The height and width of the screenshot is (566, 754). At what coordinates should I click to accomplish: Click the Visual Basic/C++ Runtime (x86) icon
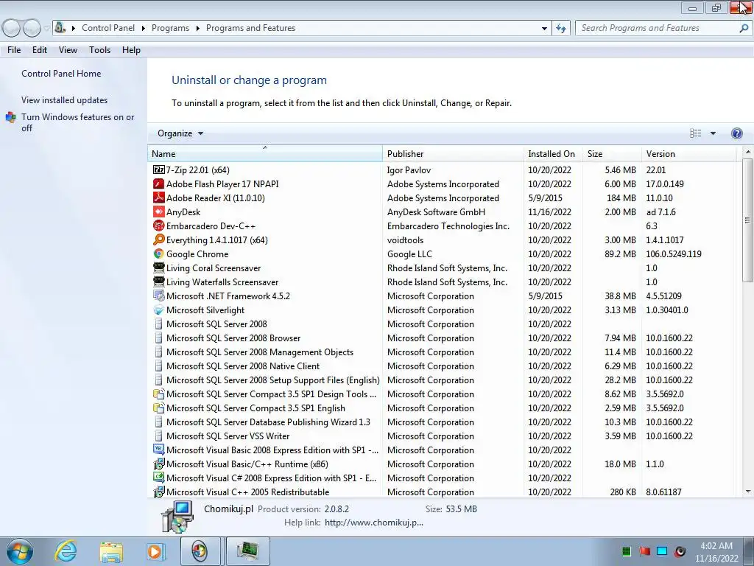coord(159,464)
